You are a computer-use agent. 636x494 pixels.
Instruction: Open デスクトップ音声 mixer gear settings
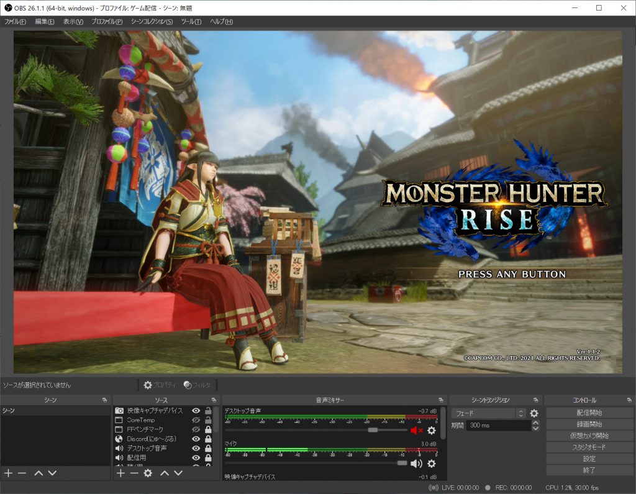pos(432,430)
